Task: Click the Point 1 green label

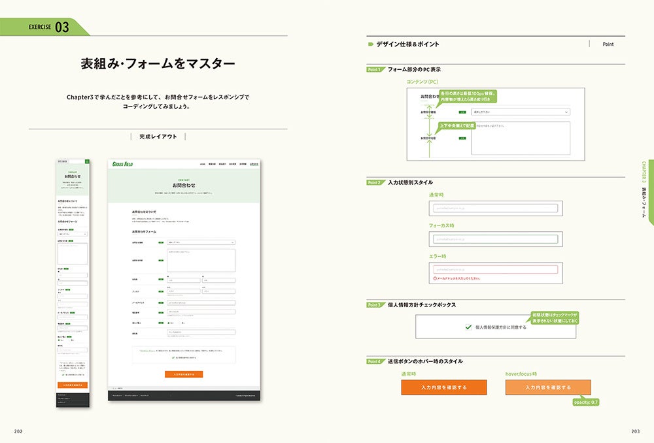Action: click(375, 70)
